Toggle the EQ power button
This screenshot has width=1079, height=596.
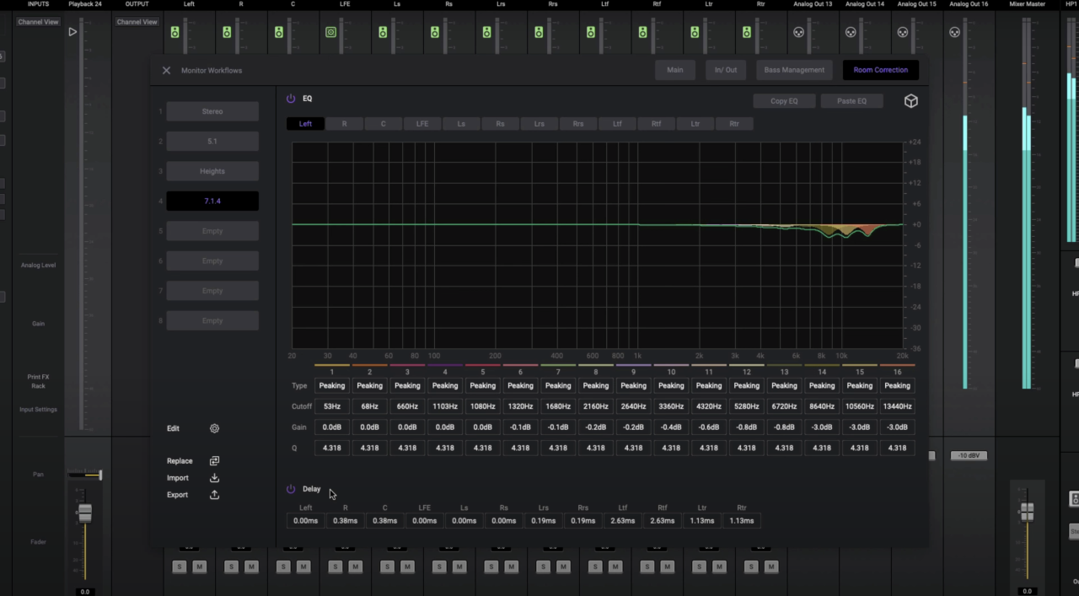click(x=291, y=99)
